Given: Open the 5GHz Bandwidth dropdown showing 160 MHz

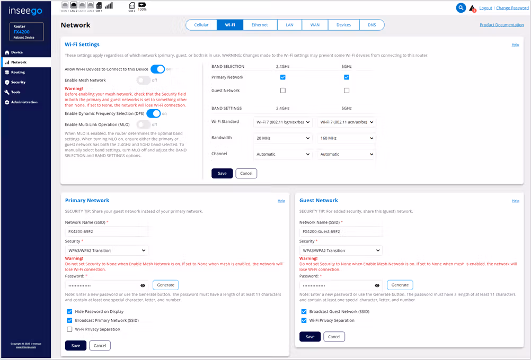Looking at the screenshot, I should (x=346, y=138).
